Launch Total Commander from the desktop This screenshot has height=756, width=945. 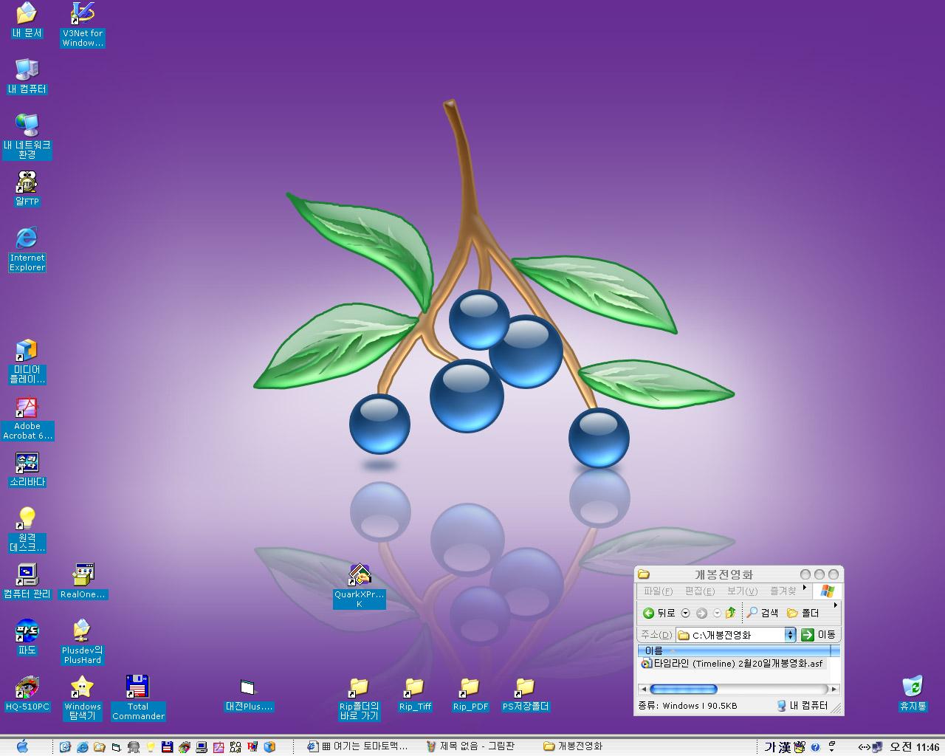(x=138, y=687)
